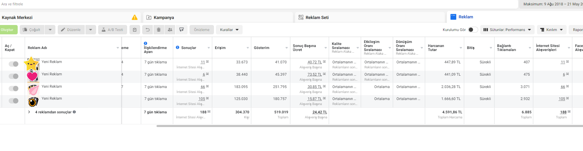
Task: Open the Sütunlar: Performans dropdown
Action: [x=507, y=30]
